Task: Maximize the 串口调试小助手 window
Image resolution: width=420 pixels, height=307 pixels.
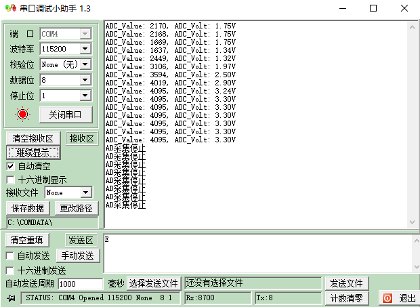Action: point(373,8)
